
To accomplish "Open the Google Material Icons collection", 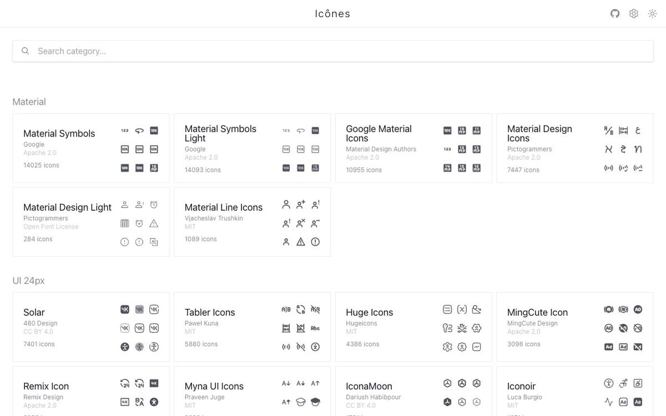I will (x=413, y=148).
